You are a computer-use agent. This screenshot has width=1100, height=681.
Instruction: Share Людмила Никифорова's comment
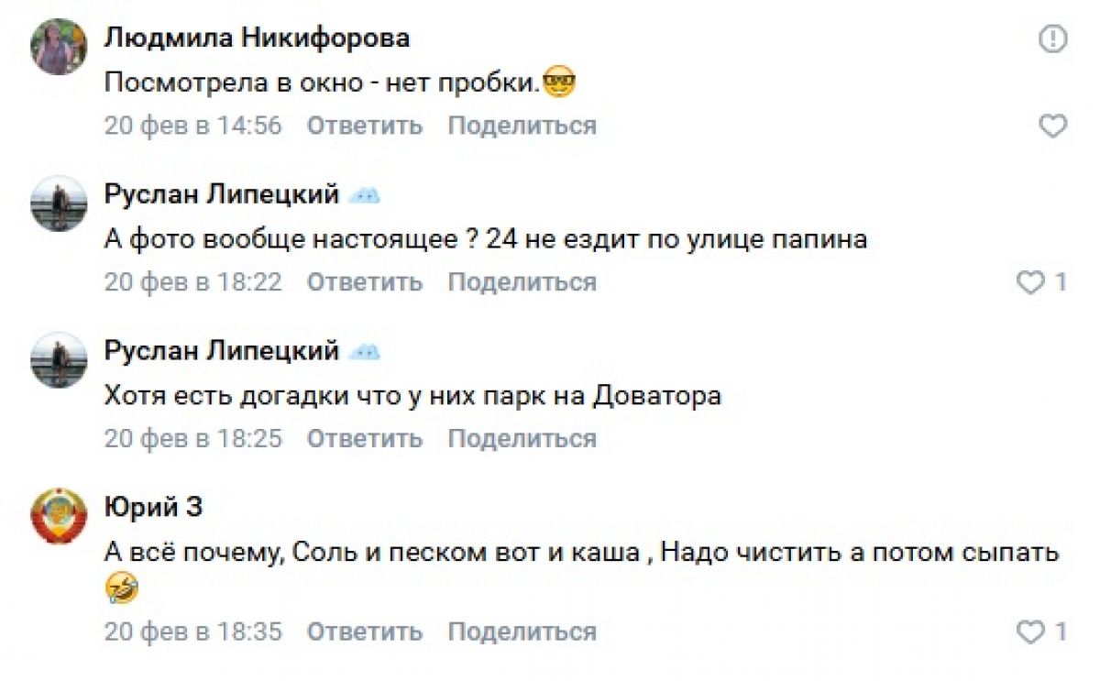pyautogui.click(x=522, y=126)
